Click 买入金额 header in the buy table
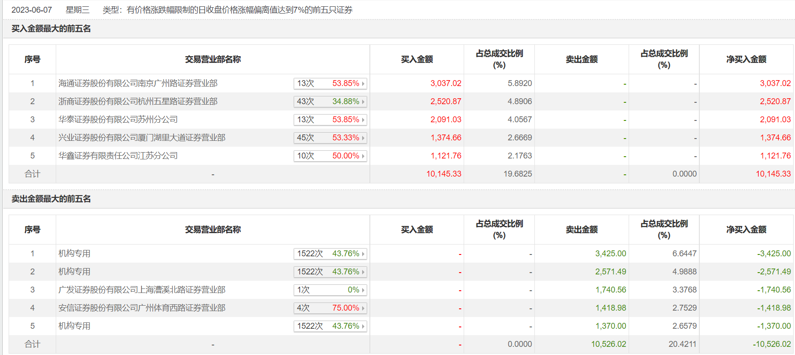This screenshot has width=795, height=355. (x=417, y=59)
